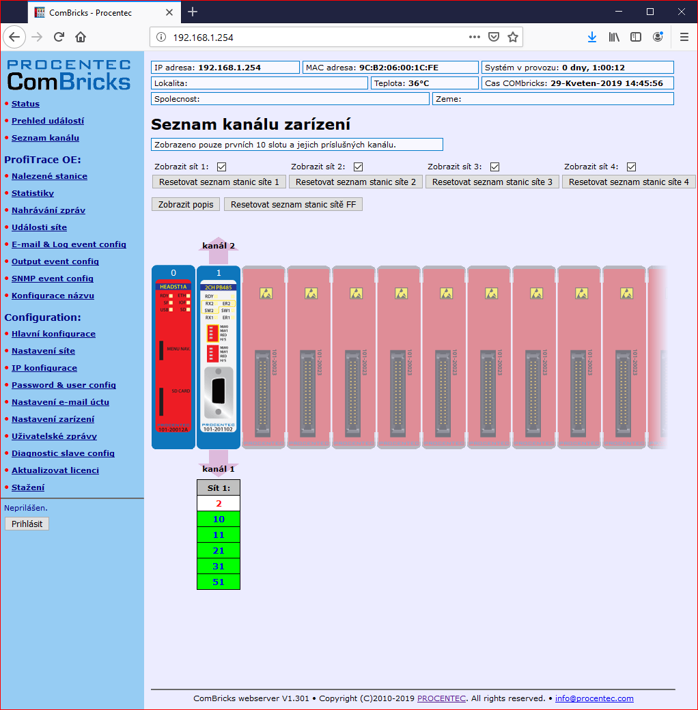Click the Prihlásit login button

coord(27,524)
